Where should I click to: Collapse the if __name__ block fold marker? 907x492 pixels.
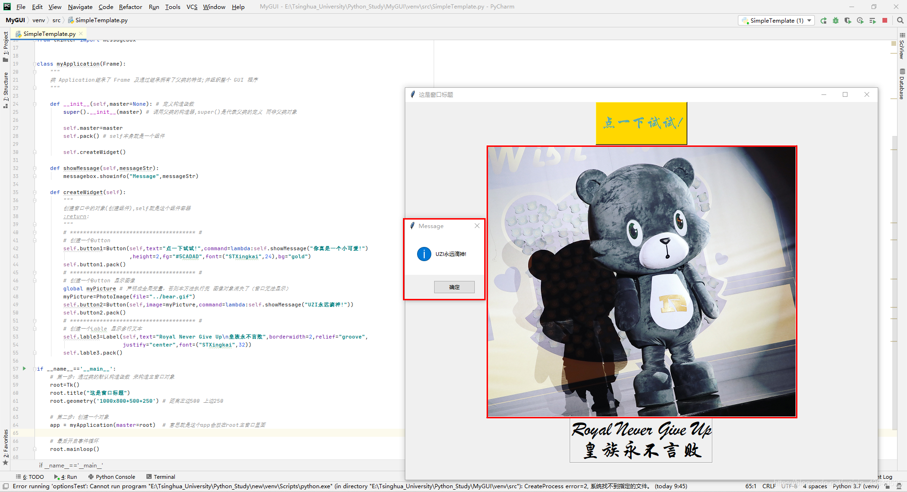(x=35, y=369)
